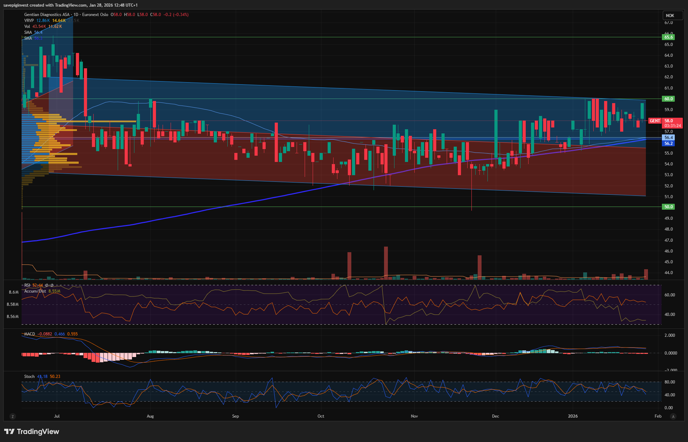688x442 pixels.
Task: Click the 2026 label on time axis
Action: click(573, 416)
